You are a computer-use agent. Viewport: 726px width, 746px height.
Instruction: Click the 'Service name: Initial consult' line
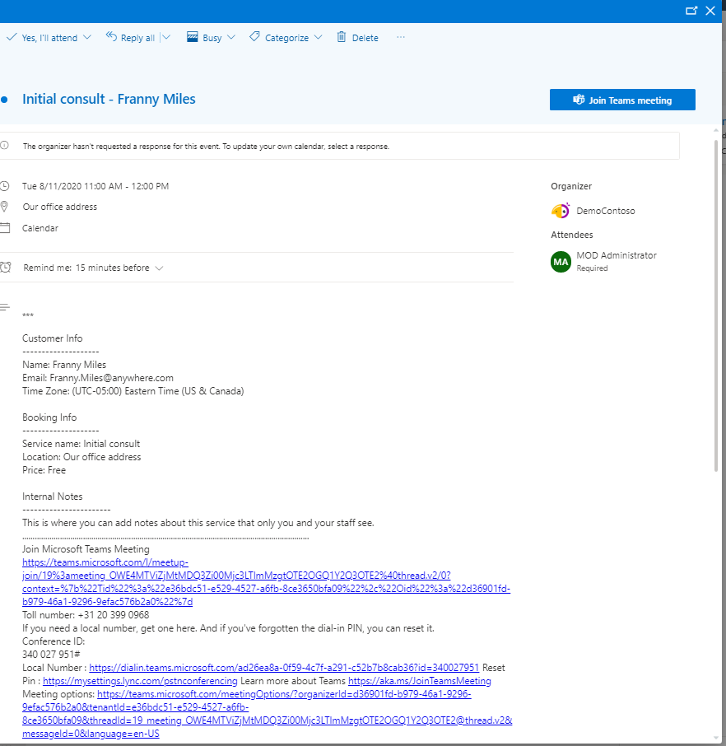click(81, 444)
